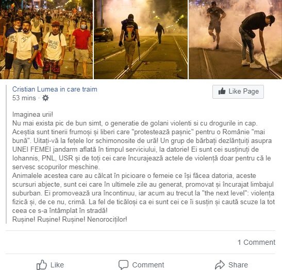
Task: Click the thumbs-up icon inside Like Page button
Action: pos(222,91)
